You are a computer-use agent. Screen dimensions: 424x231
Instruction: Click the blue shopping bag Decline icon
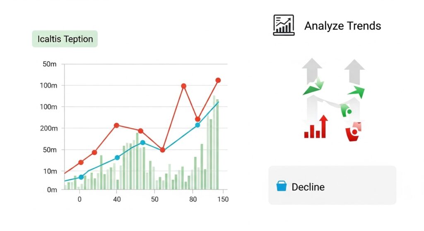(282, 186)
